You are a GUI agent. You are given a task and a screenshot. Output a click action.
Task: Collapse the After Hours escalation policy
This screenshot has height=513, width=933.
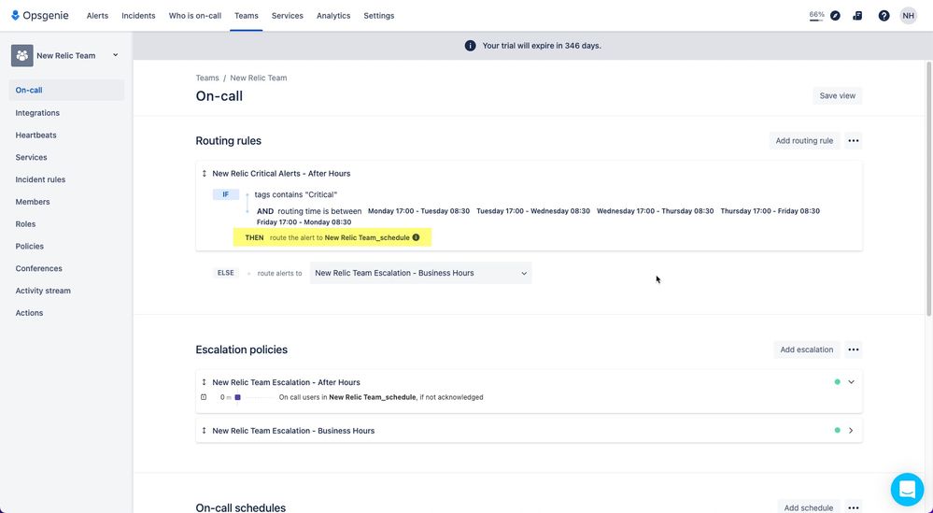point(851,382)
